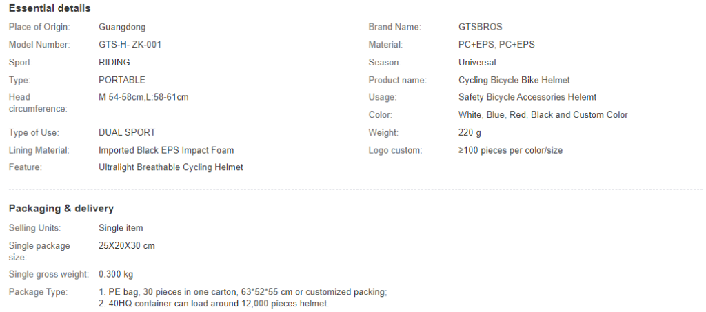Click the 25X20X30 cm package size
706x312 pixels.
pos(127,246)
